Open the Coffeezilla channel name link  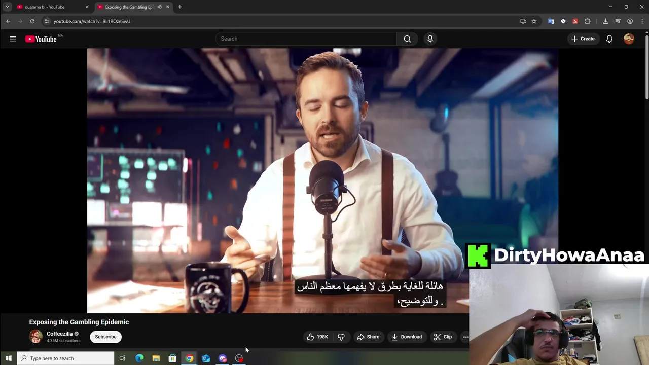59,334
